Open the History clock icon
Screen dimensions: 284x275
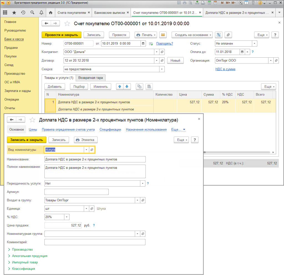click(23, 12)
